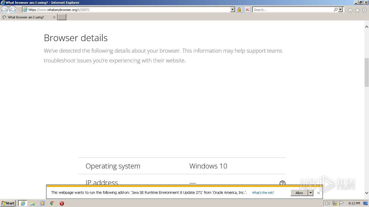Open the Tools gear icon

pyautogui.click(x=364, y=10)
